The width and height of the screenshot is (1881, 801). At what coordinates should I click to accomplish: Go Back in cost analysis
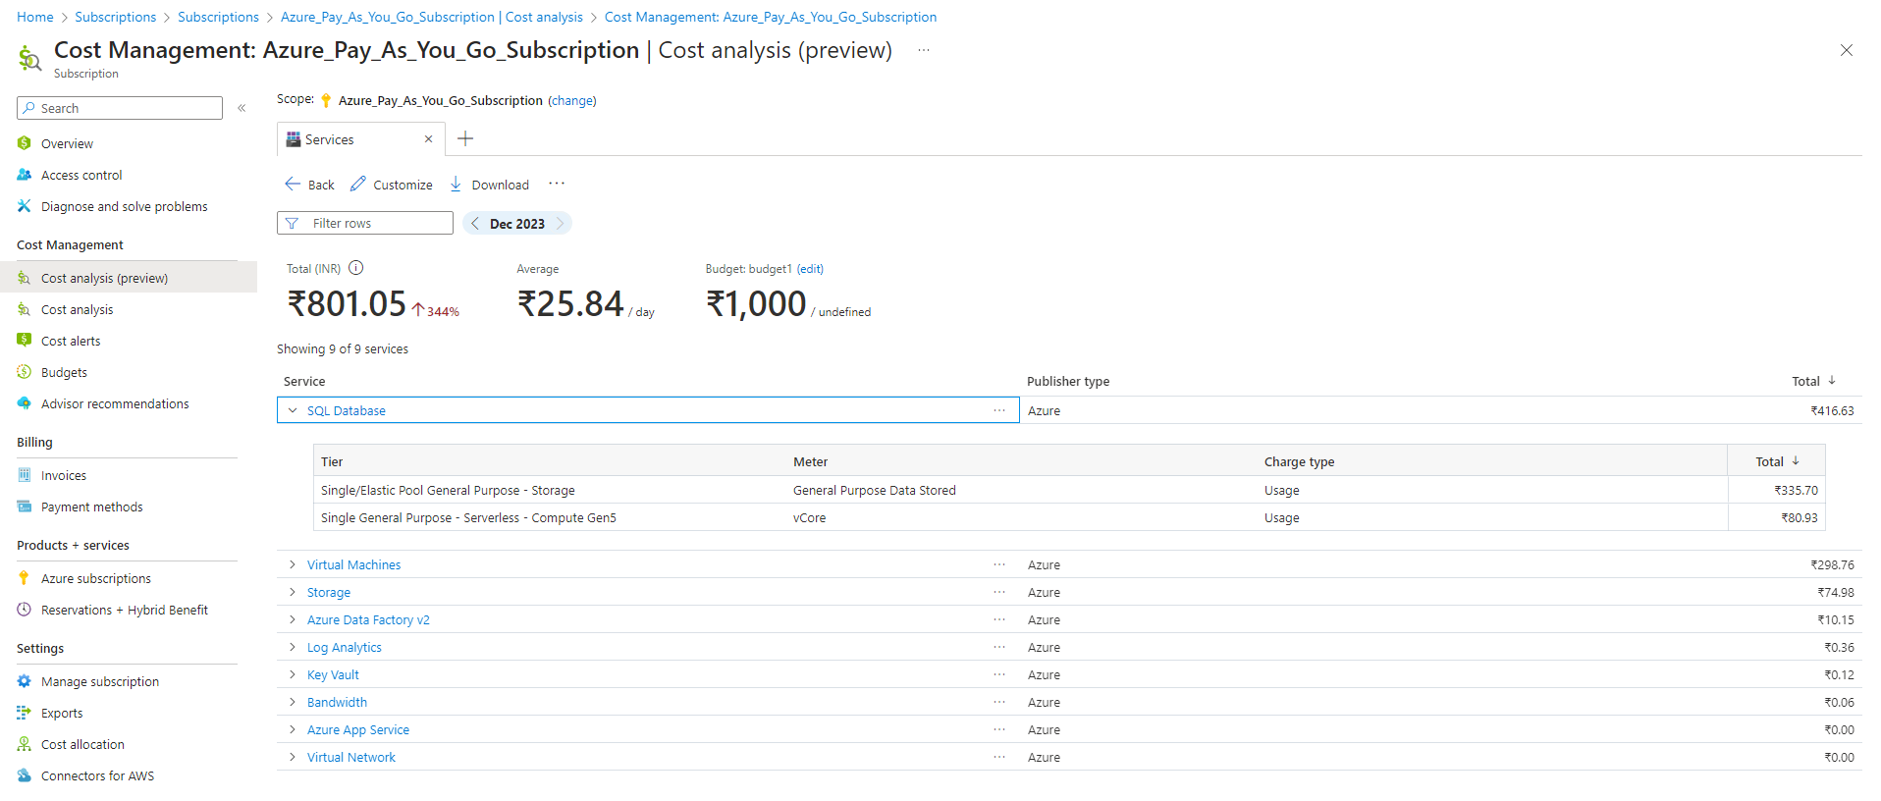pyautogui.click(x=309, y=185)
